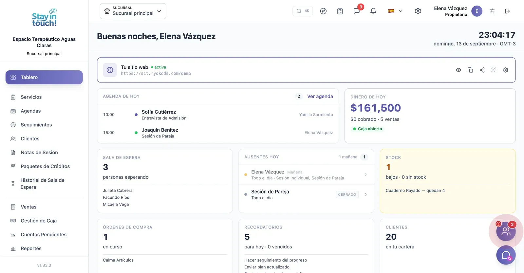
Task: Open the Sucursal principal dropdown
Action: (x=133, y=11)
